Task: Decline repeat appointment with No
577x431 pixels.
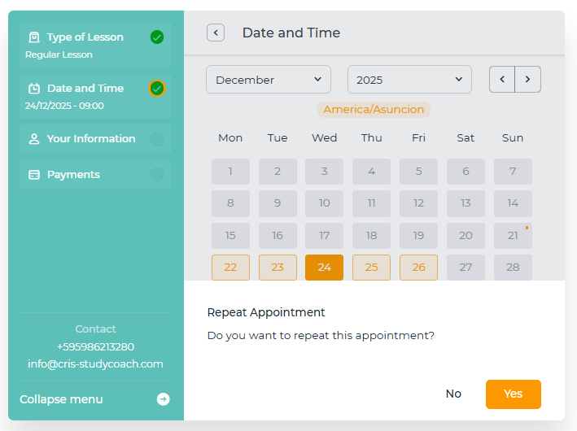Action: [453, 394]
